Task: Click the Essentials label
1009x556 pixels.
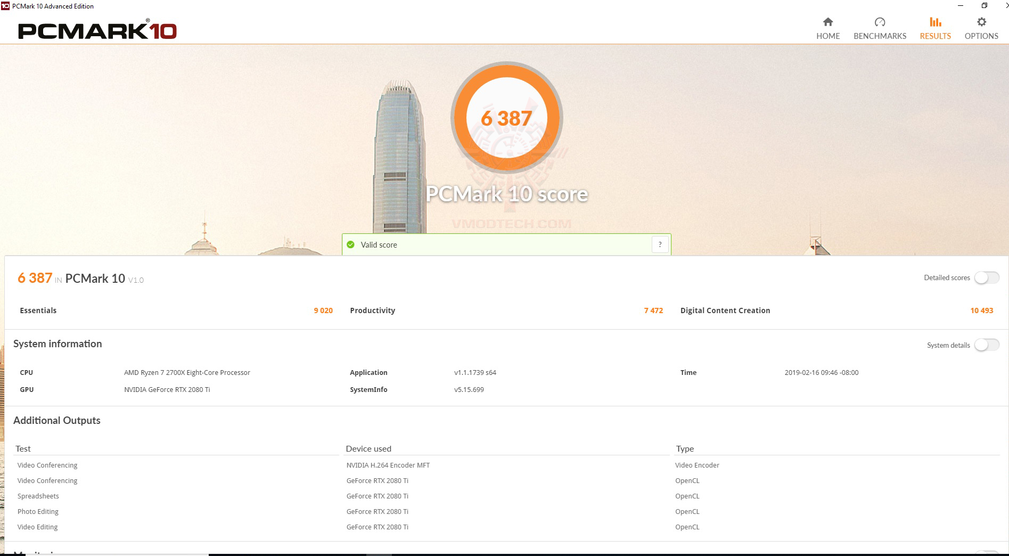Action: [38, 310]
